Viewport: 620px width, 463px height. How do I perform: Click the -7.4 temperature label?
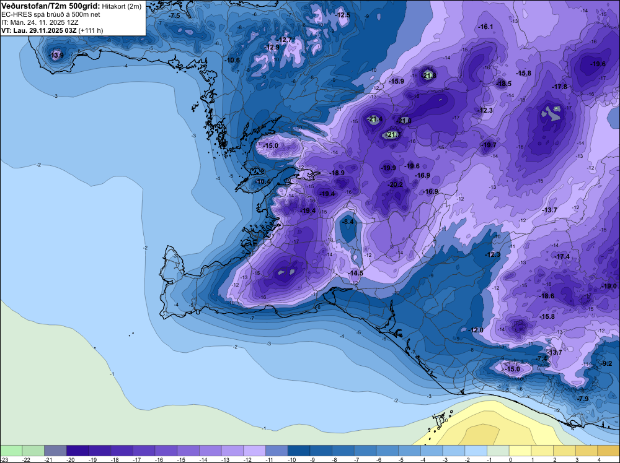coord(542,358)
